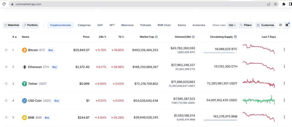Open Ethereum row three-dot menu
Viewport: 292px width, 127px height.
click(284, 66)
